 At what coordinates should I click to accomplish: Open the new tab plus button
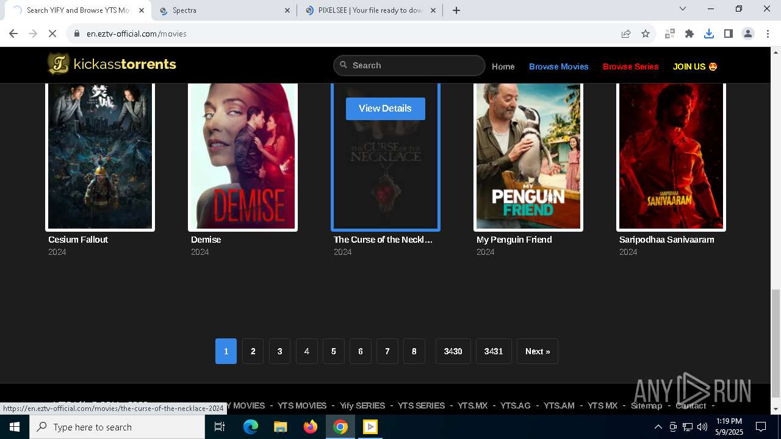456,10
